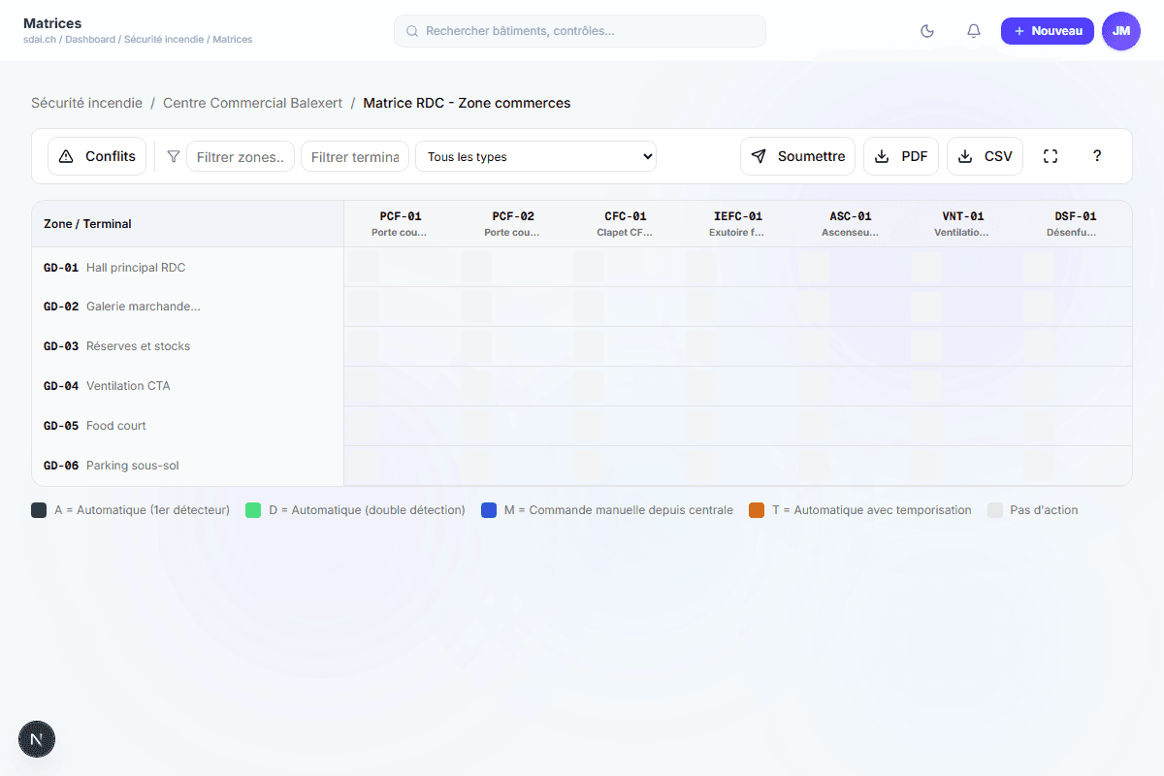Click the filter funnel icon

[174, 156]
